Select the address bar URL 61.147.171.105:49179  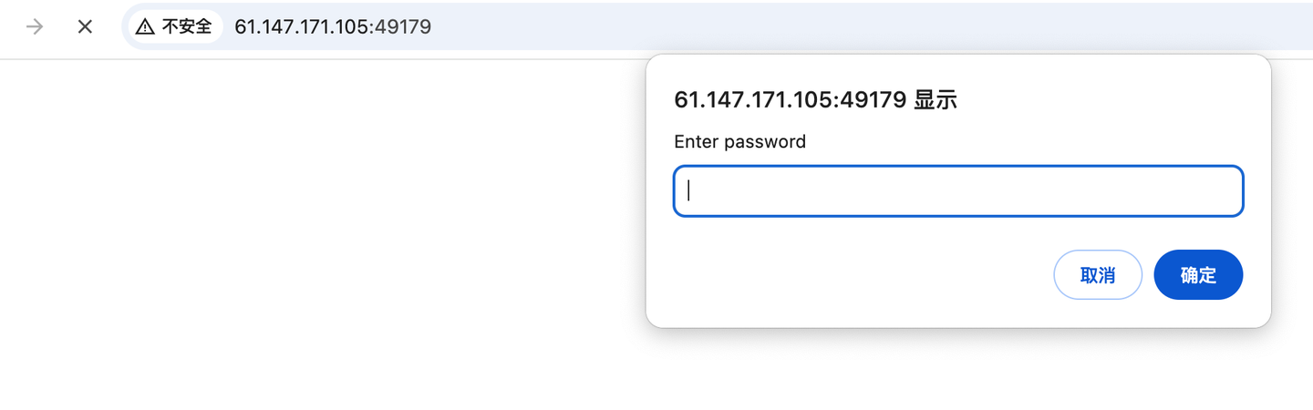click(x=333, y=26)
